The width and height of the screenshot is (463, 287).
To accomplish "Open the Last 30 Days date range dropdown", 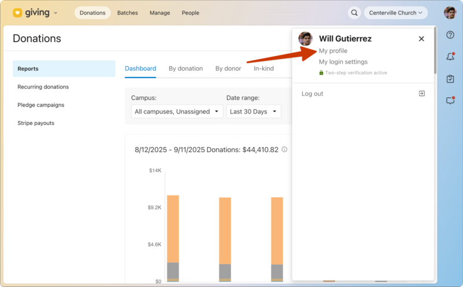I will [x=253, y=112].
